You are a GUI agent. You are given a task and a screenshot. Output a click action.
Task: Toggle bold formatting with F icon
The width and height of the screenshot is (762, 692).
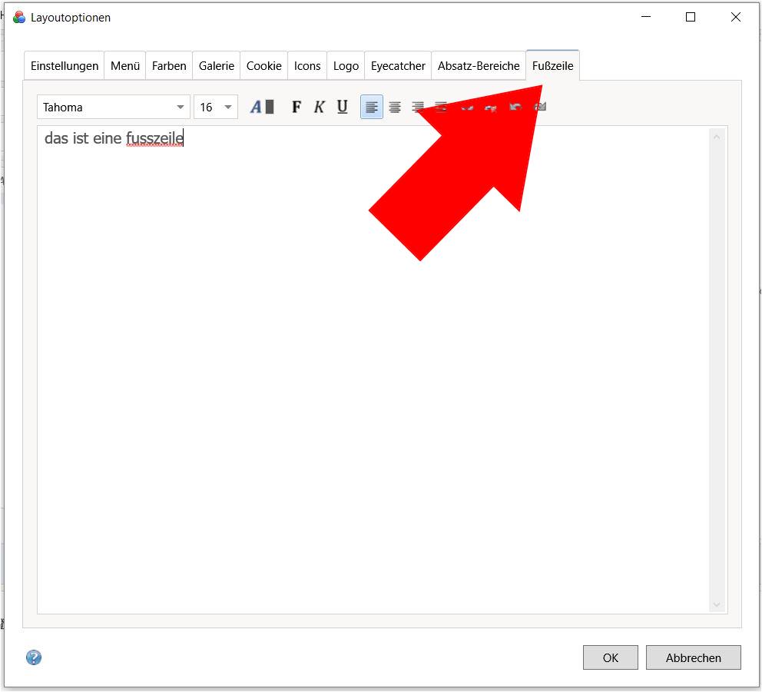tap(297, 107)
